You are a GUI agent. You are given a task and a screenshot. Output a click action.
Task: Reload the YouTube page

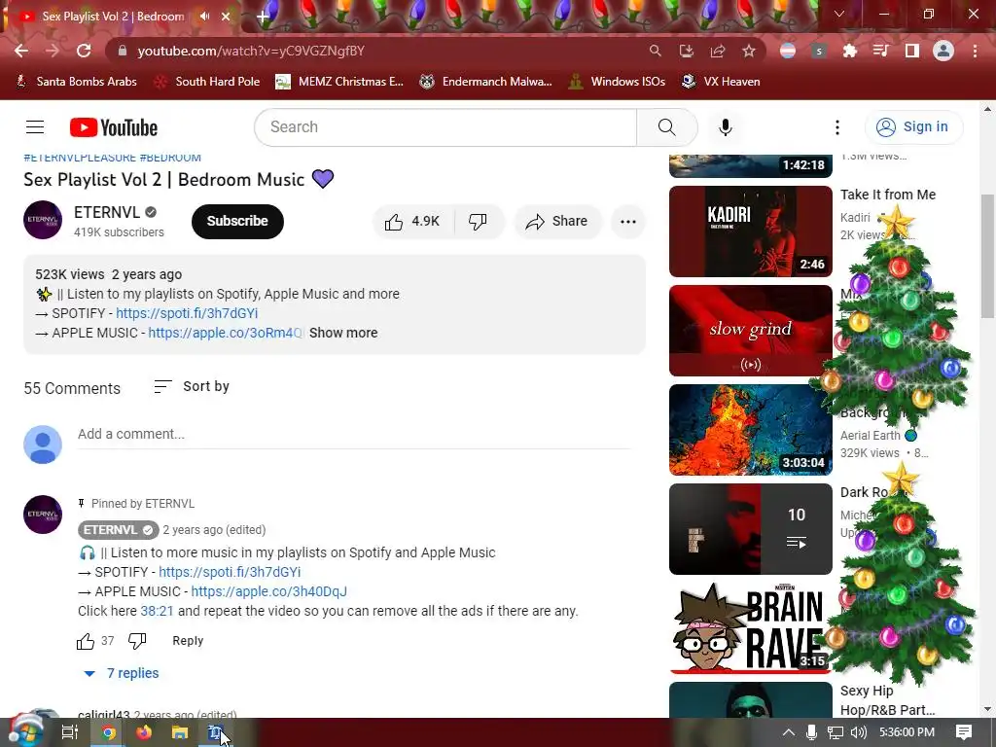tap(84, 51)
